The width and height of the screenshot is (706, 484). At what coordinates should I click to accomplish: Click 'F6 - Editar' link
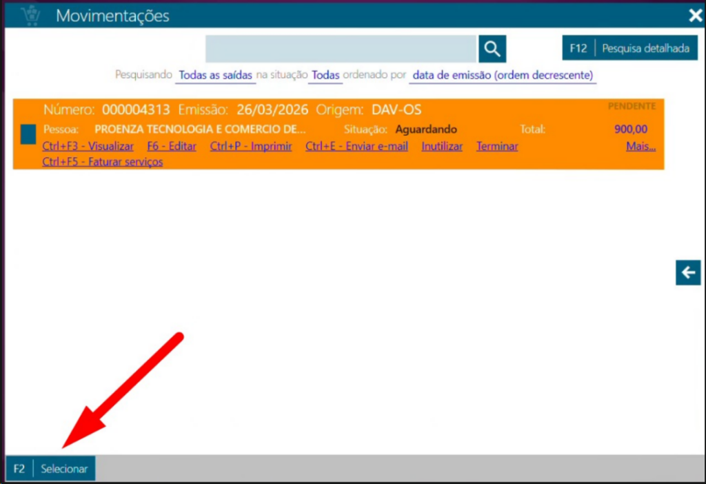click(x=172, y=146)
